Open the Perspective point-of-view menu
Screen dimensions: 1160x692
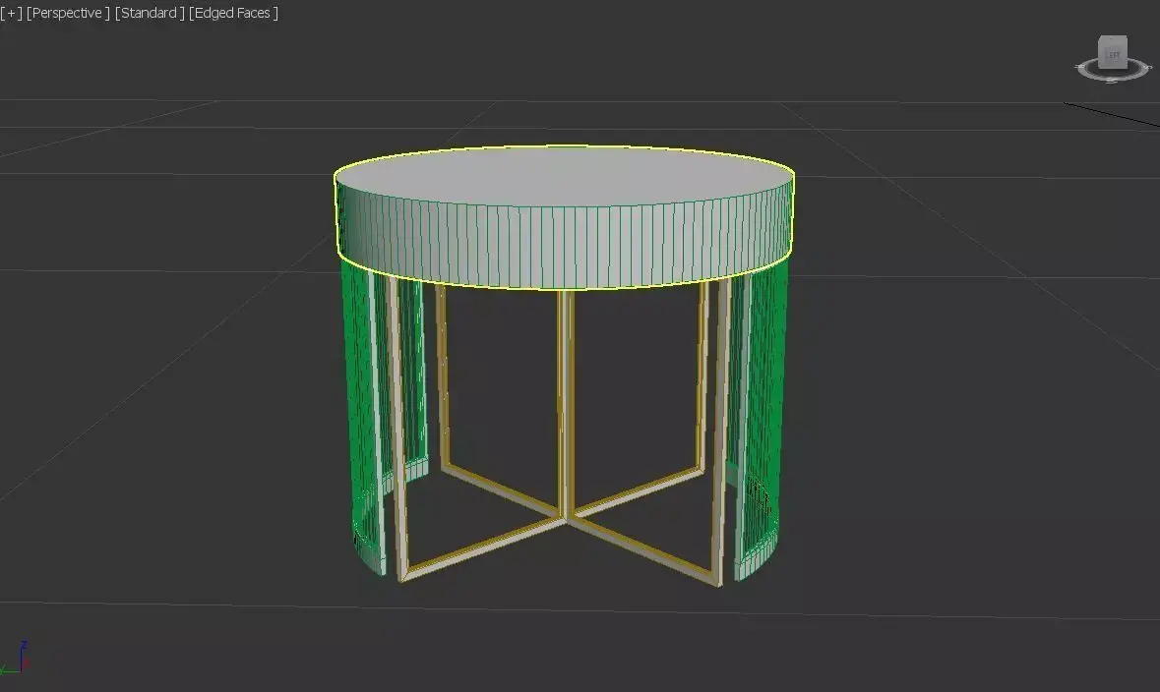[68, 13]
